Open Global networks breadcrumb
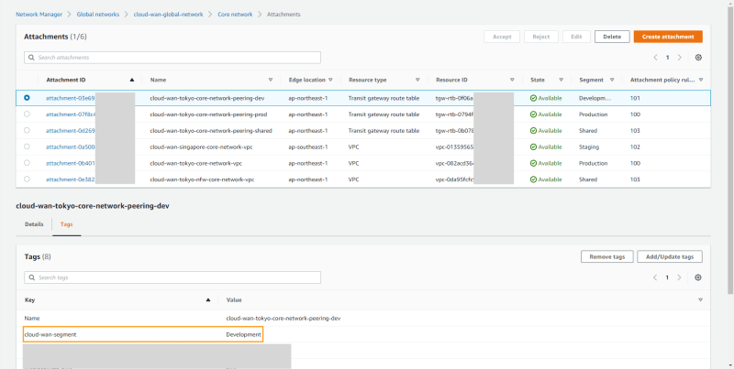 pos(98,15)
